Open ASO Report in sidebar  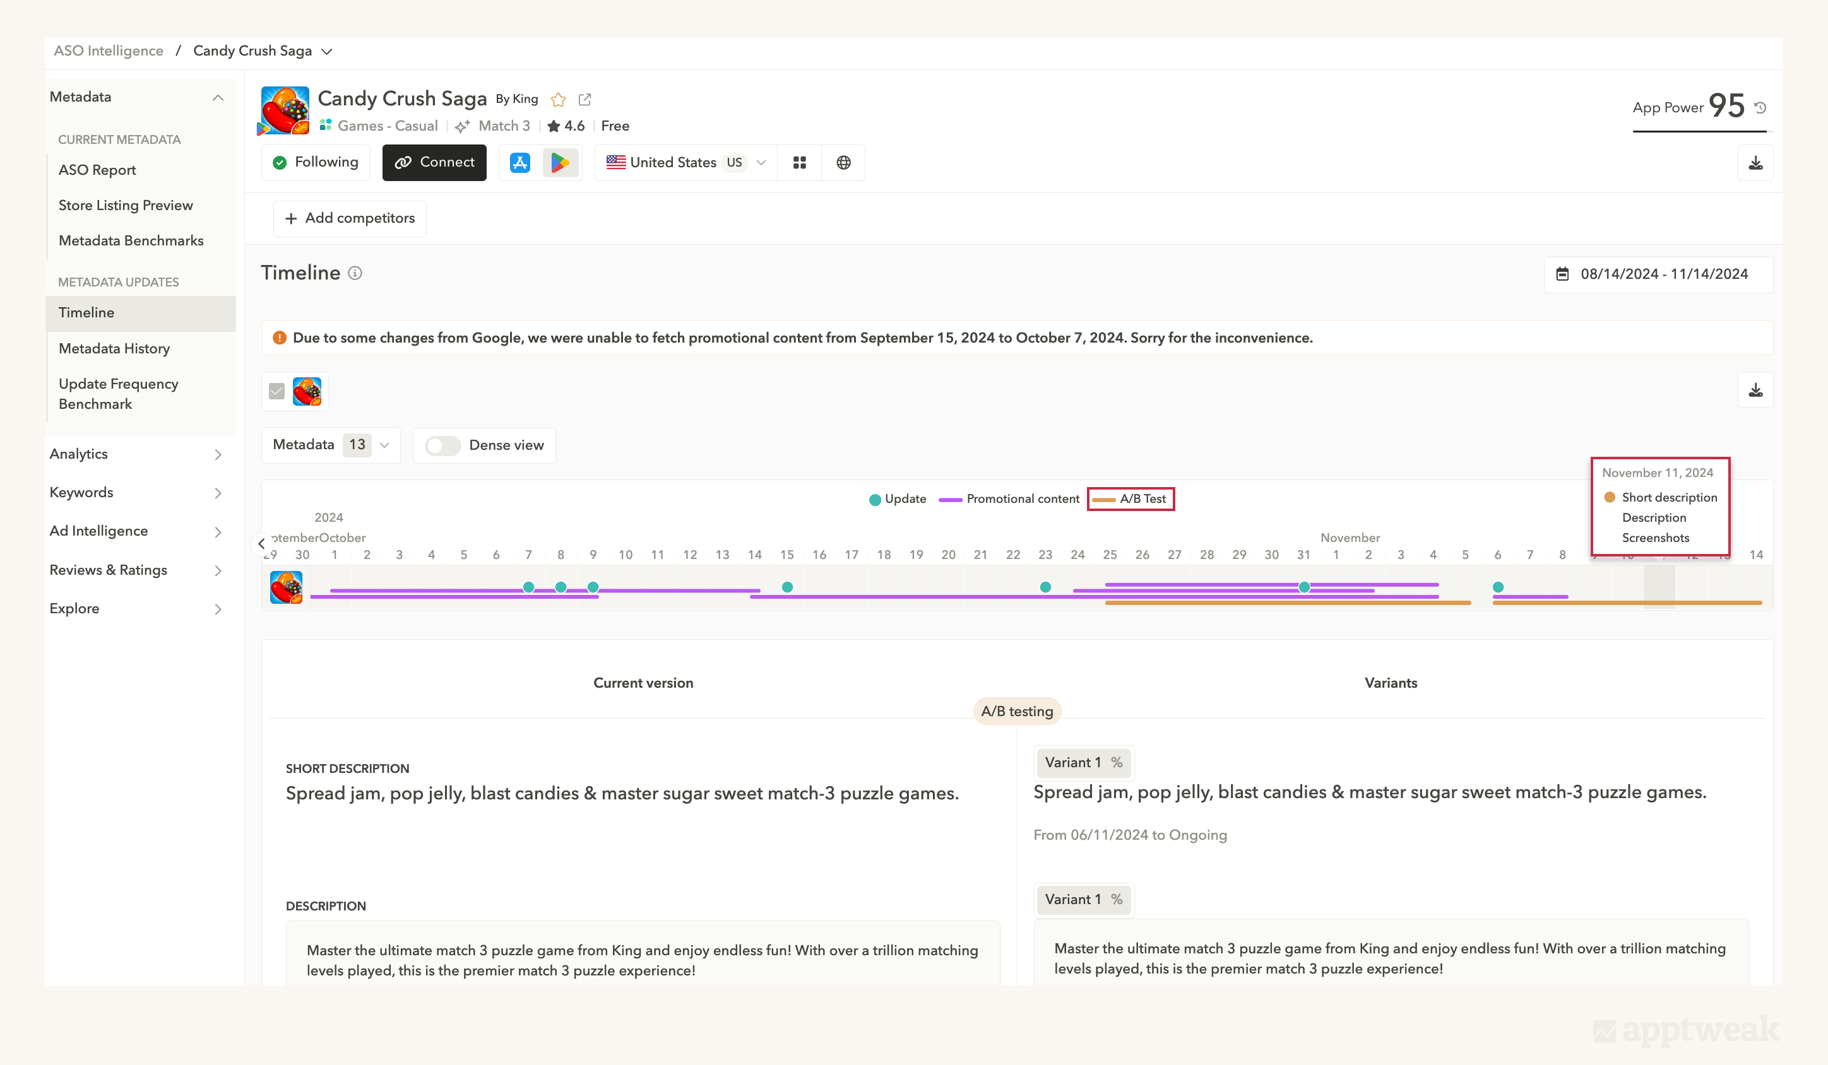(97, 170)
